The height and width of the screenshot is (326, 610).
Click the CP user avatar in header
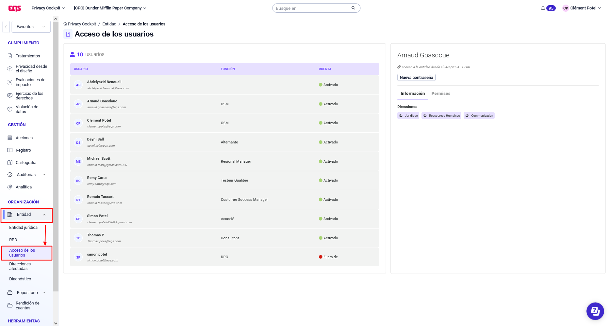coord(566,8)
